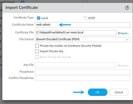The height and width of the screenshot is (104, 133).
Task: Click the Confirm Passphrase field
Action: click(x=82, y=78)
